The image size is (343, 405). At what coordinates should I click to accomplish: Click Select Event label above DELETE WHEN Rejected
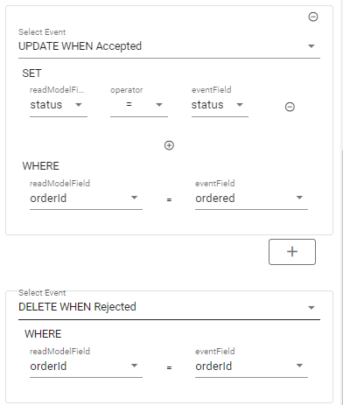click(x=42, y=292)
